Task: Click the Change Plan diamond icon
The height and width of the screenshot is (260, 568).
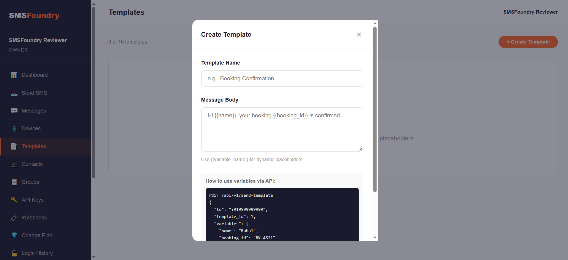Action: click(14, 235)
